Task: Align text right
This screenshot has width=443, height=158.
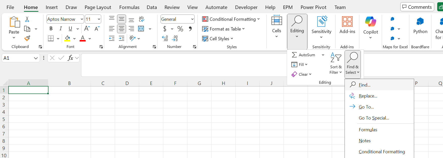Action: tap(131, 29)
